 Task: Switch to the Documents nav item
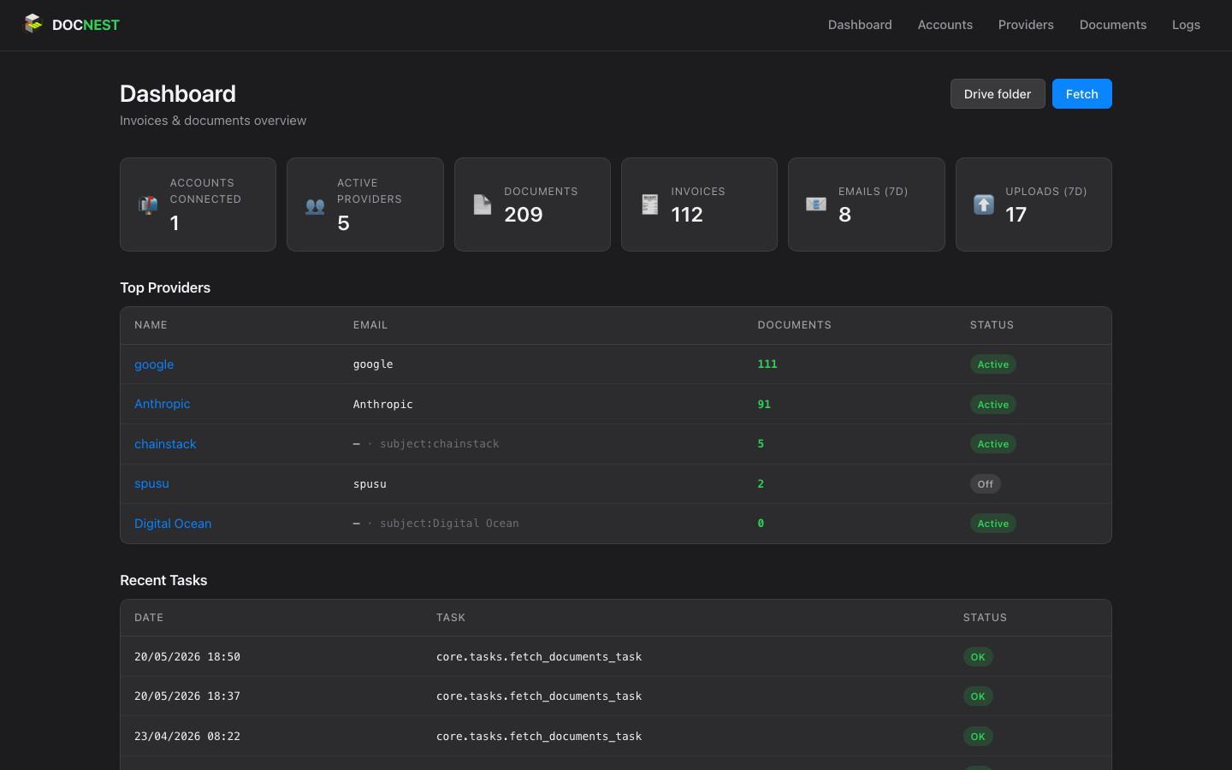coord(1112,25)
